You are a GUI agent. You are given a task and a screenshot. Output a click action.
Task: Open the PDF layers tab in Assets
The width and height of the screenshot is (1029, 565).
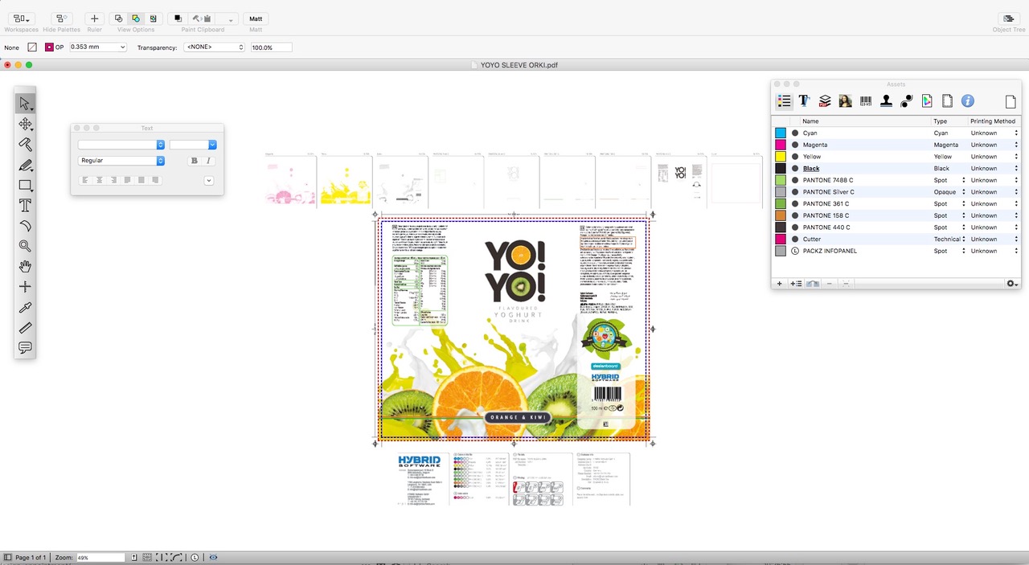[x=825, y=101]
